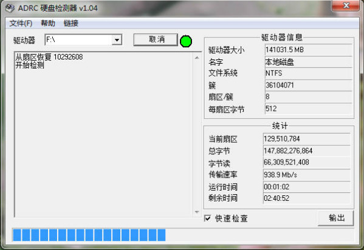
Task: Click the 每扇区字节 label
Action: coord(226,109)
